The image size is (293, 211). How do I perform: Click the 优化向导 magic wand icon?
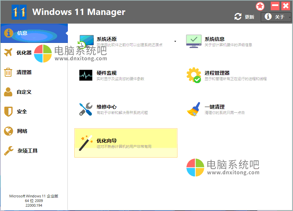(86, 143)
